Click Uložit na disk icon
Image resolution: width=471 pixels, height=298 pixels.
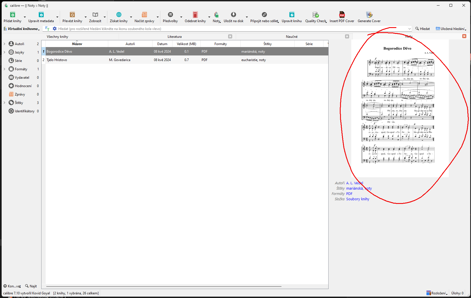point(234,15)
